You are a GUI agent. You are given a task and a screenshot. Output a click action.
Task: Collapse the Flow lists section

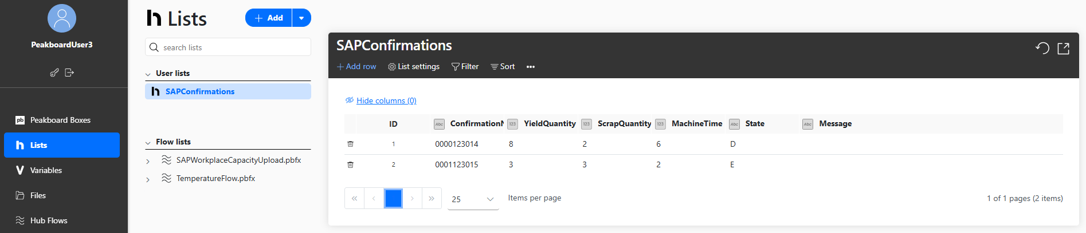pyautogui.click(x=148, y=142)
